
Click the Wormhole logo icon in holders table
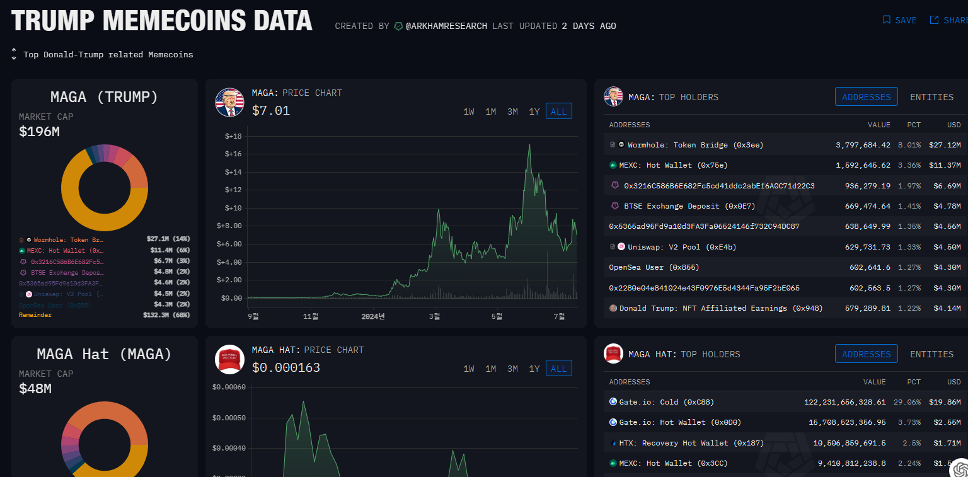click(621, 145)
